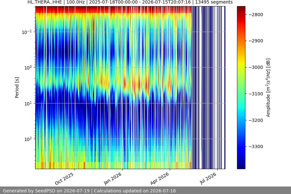Click the 'Period [s]' y-axis label
The image size is (291, 194).
click(17, 88)
